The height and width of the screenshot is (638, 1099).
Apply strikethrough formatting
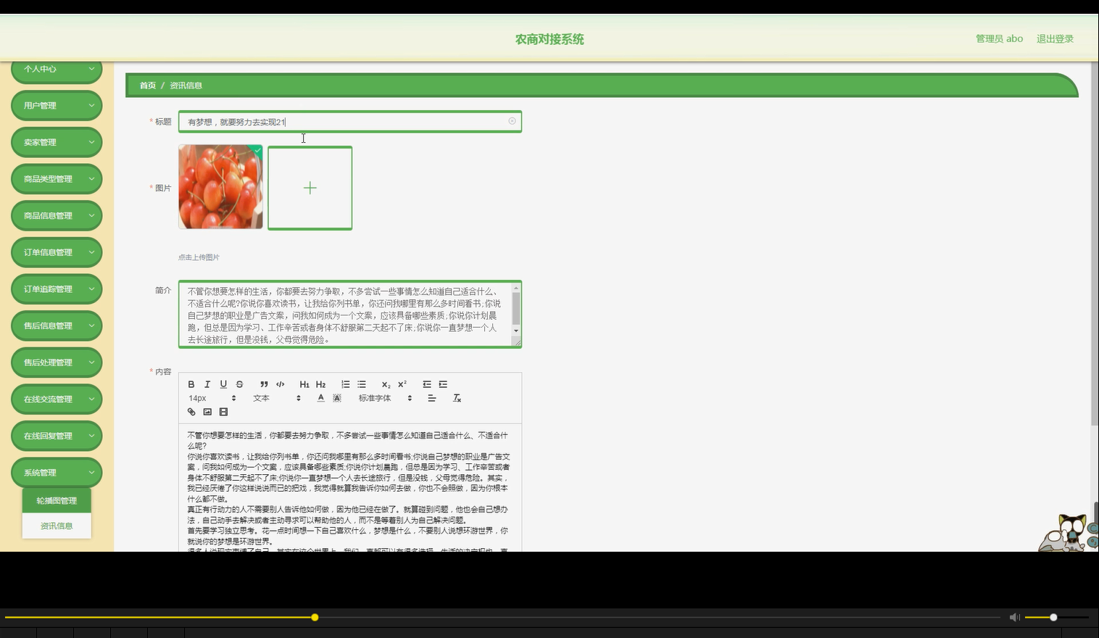tap(239, 384)
